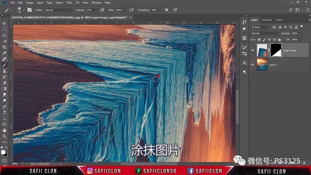The width and height of the screenshot is (311, 175).
Task: Toggle visibility of Layer 0
Action: tap(252, 65)
